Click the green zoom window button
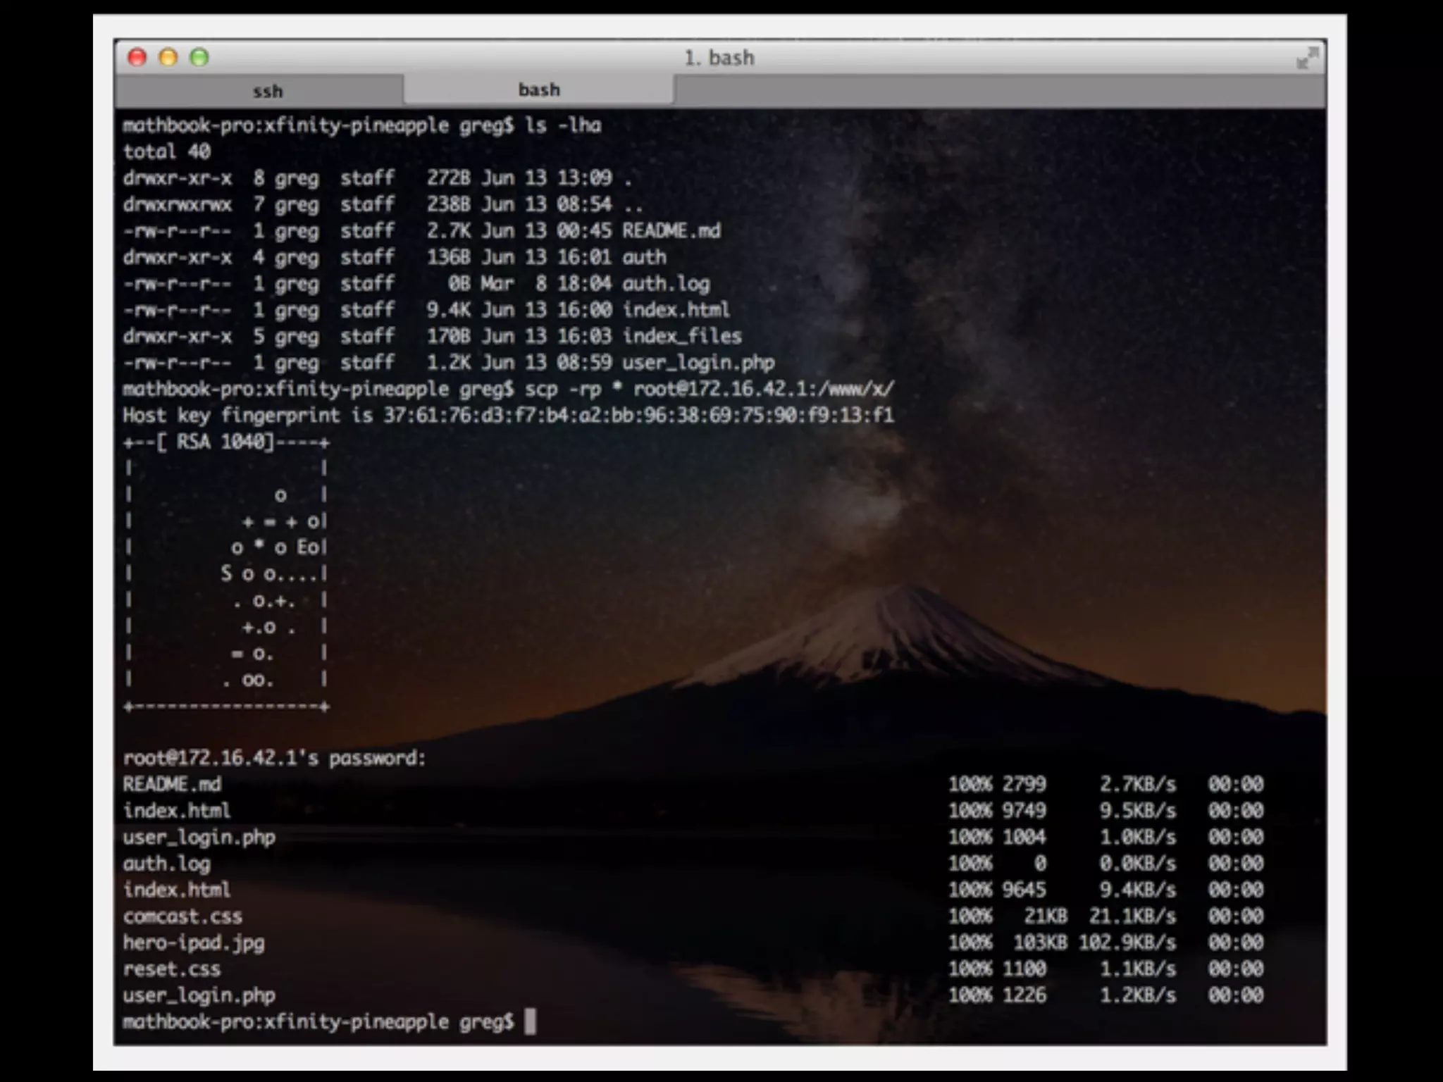Screen dimensions: 1443x1082 (199, 58)
